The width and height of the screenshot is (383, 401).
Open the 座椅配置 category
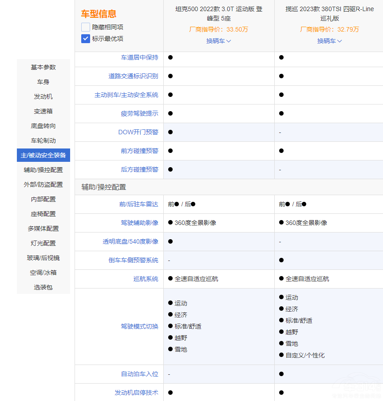(43, 214)
